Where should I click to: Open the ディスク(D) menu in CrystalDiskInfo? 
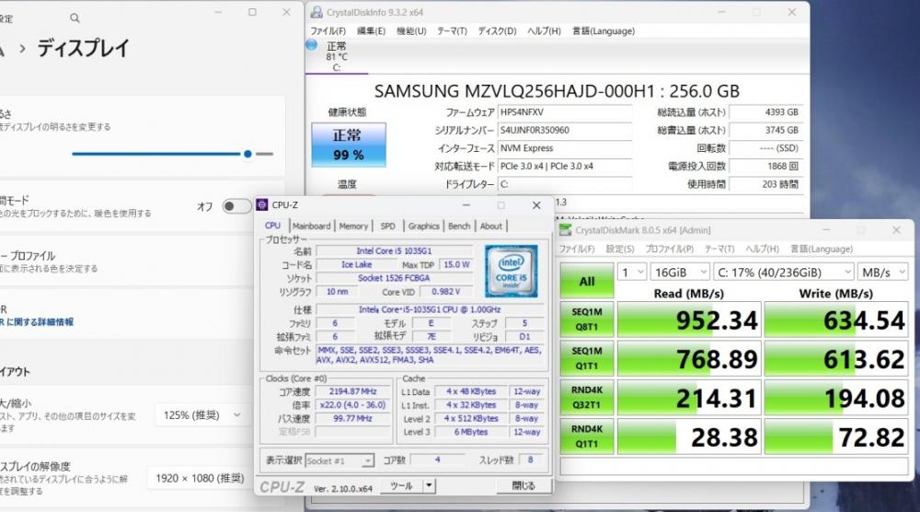pos(497,30)
